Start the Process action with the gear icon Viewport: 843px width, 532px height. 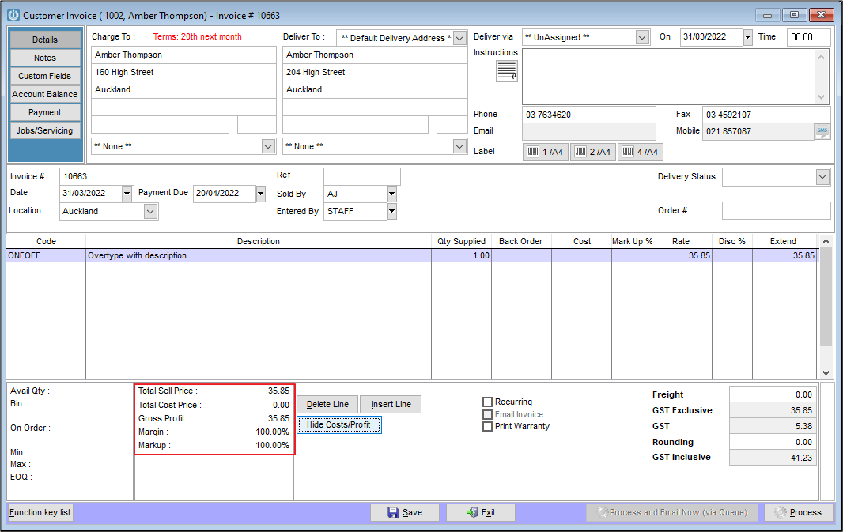pos(799,512)
